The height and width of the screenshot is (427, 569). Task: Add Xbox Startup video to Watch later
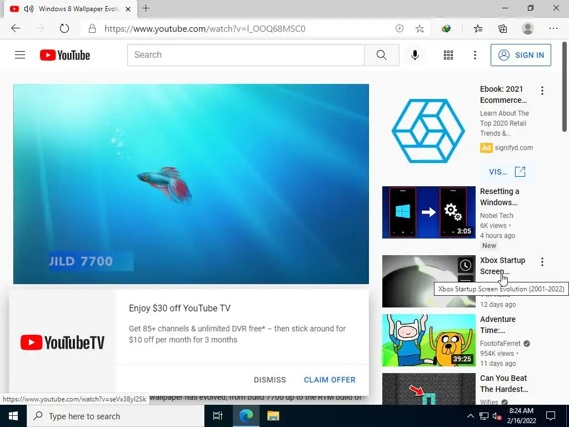[466, 265]
